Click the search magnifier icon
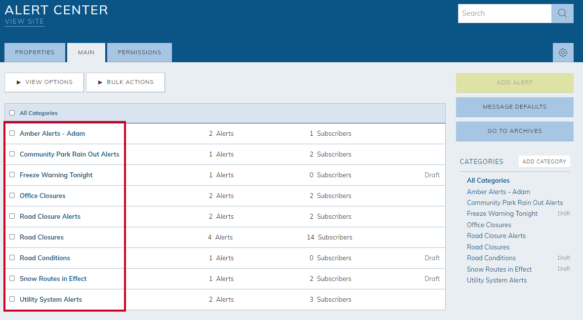This screenshot has height=320, width=583. 562,13
